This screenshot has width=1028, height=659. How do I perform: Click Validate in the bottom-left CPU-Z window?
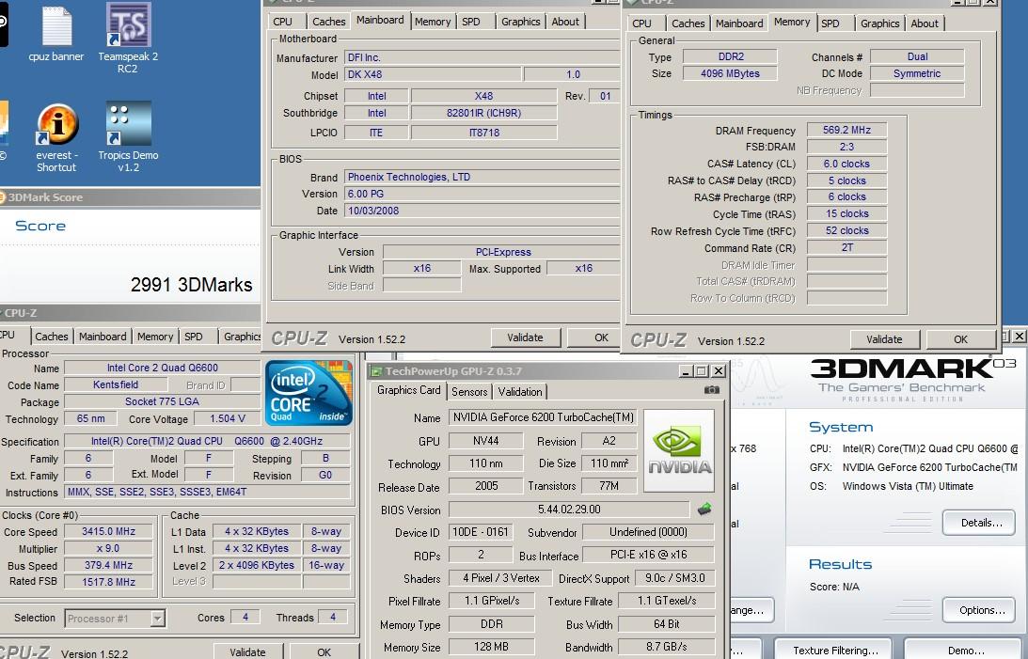coord(247,651)
